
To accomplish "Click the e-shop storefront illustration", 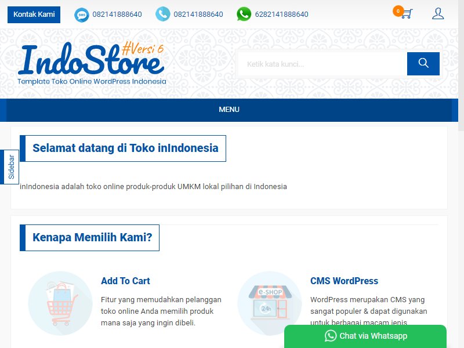I will [270, 303].
